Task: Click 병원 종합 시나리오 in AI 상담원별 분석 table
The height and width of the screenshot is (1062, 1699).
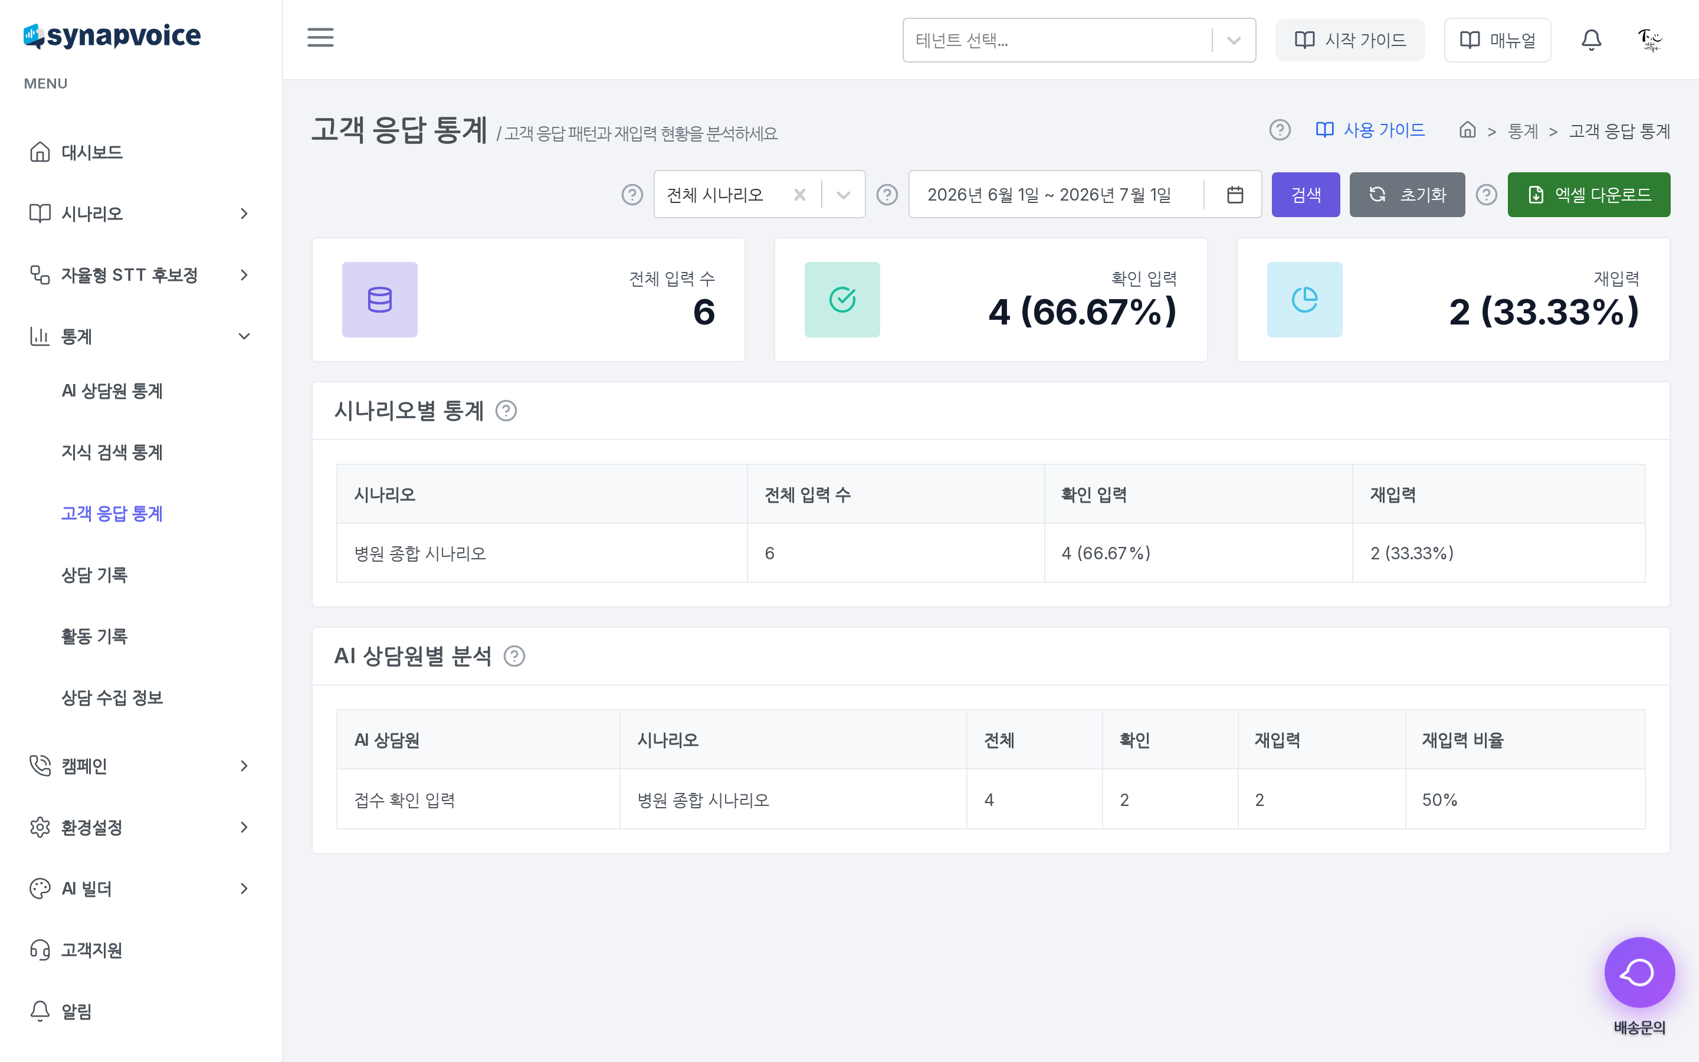Action: (x=703, y=800)
